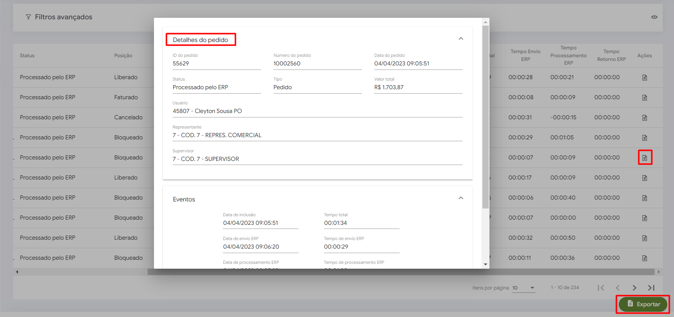Expand Filtros avançados panel

point(59,17)
